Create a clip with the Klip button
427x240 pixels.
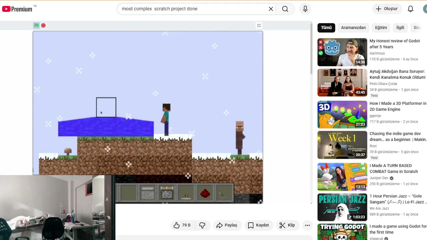(x=287, y=225)
